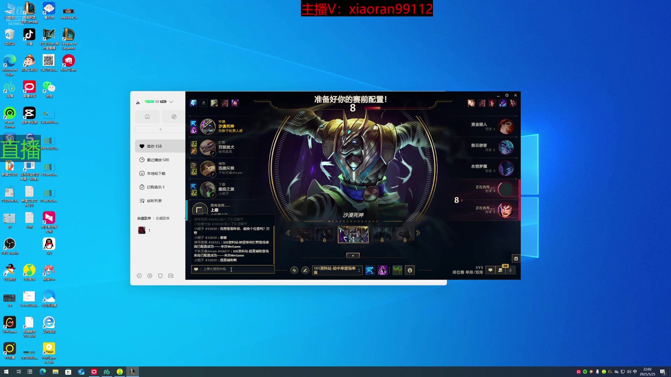This screenshot has height=377, width=671.
Task: Open notifications icon with 38 badge
Action: click(500, 270)
